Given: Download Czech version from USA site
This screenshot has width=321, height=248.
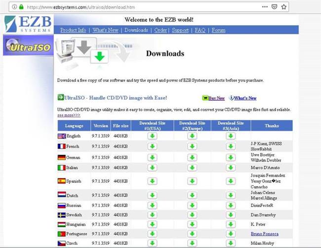Looking at the screenshot, I should (x=152, y=243).
